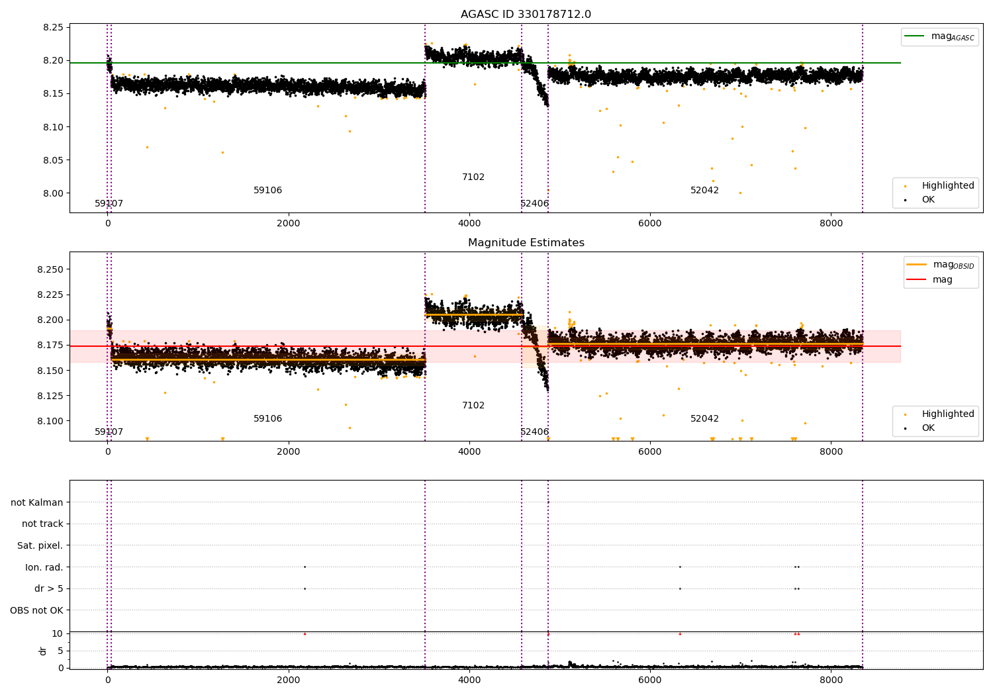Click the 8.25 y-tick on top plot
993x695 pixels.
[x=53, y=28]
